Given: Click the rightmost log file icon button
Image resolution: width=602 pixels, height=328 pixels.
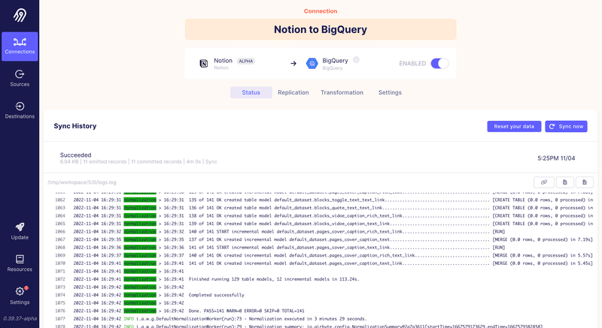Looking at the screenshot, I should point(585,182).
